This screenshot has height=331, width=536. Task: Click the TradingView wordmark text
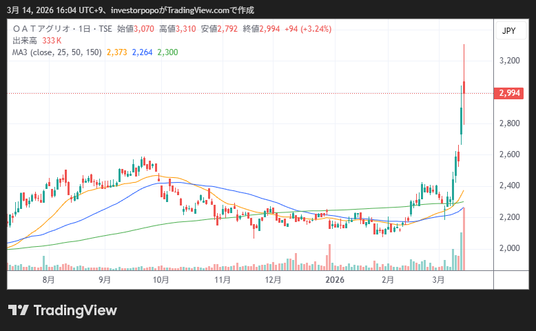pos(75,310)
